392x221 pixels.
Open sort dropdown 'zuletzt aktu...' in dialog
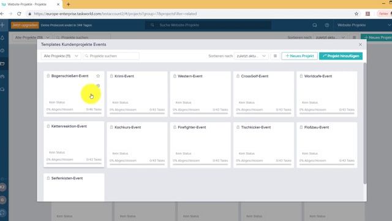[251, 56]
